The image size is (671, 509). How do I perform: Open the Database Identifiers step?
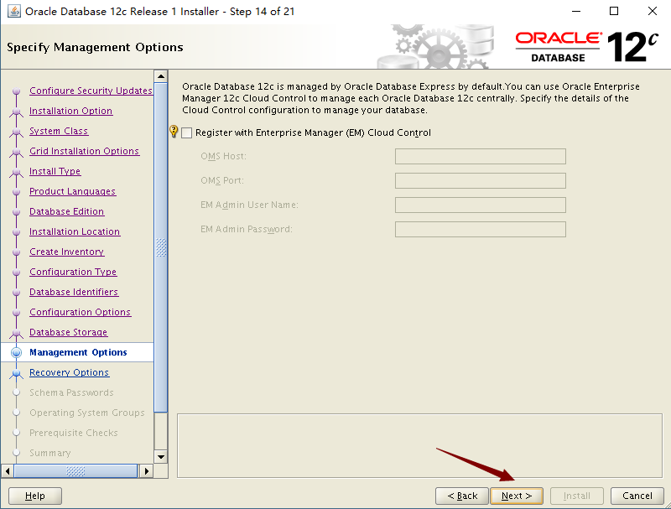coord(74,292)
